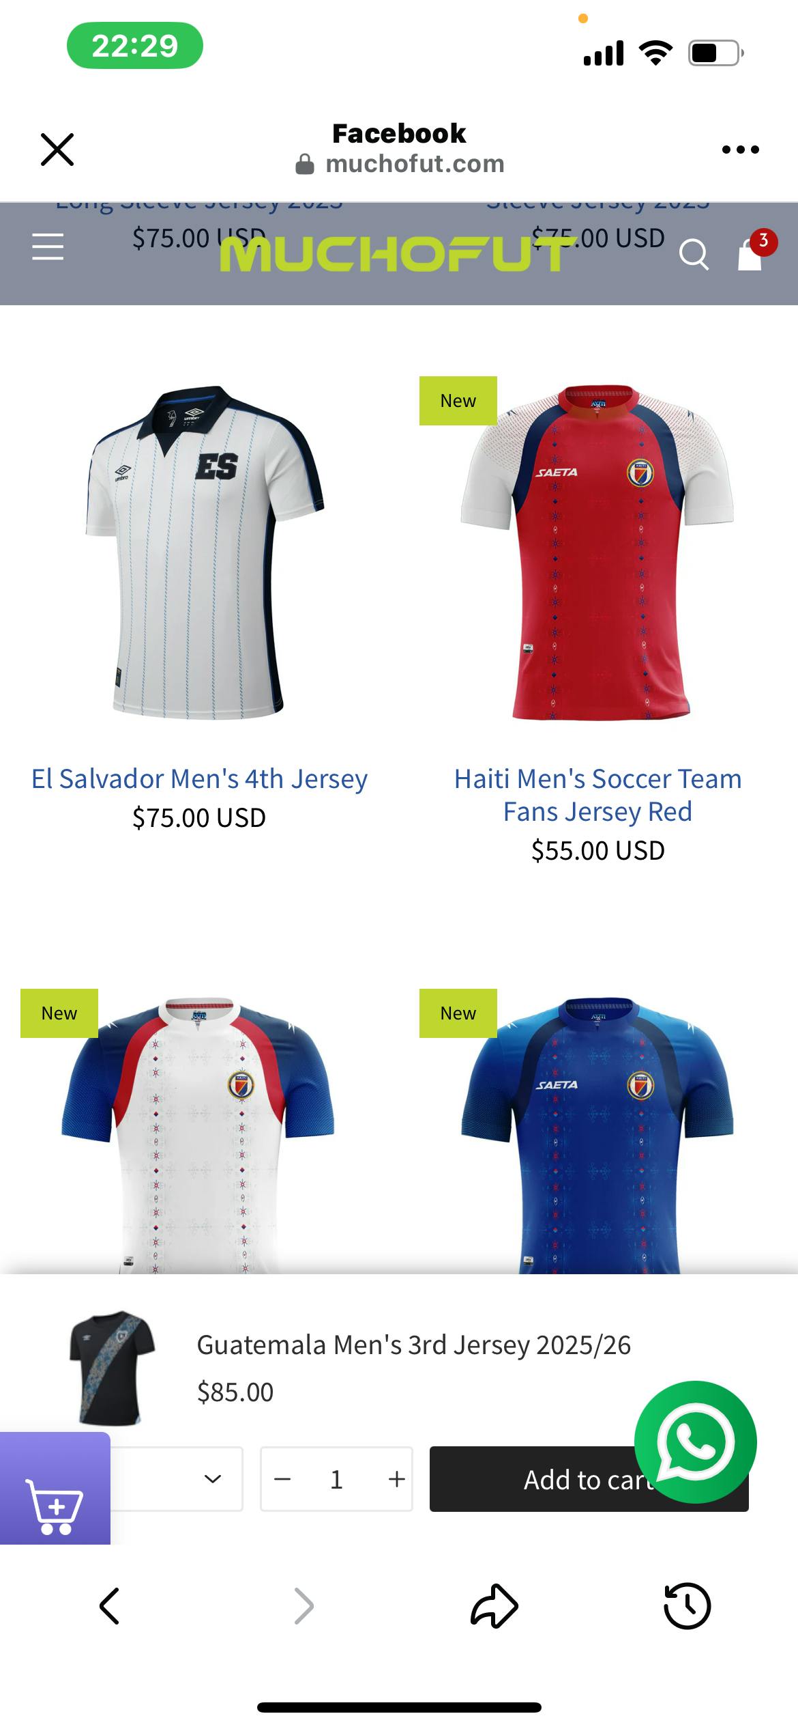This screenshot has width=798, height=1729.
Task: Increase quantity with the plus button
Action: pos(396,1479)
